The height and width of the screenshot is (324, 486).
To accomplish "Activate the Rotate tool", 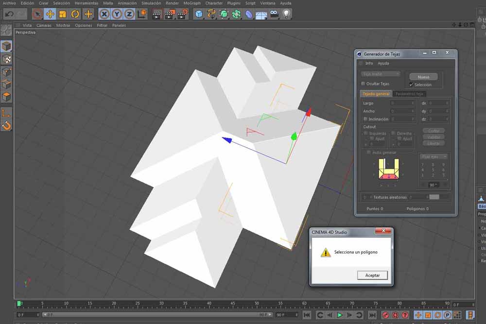I will pyautogui.click(x=75, y=14).
